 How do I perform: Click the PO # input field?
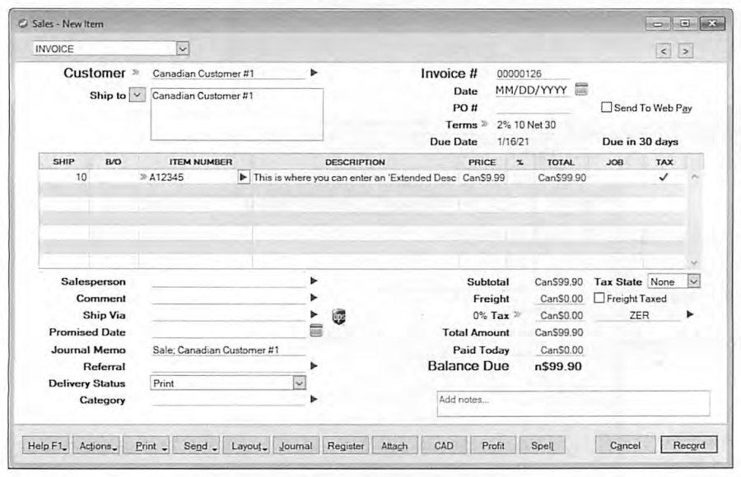[533, 108]
